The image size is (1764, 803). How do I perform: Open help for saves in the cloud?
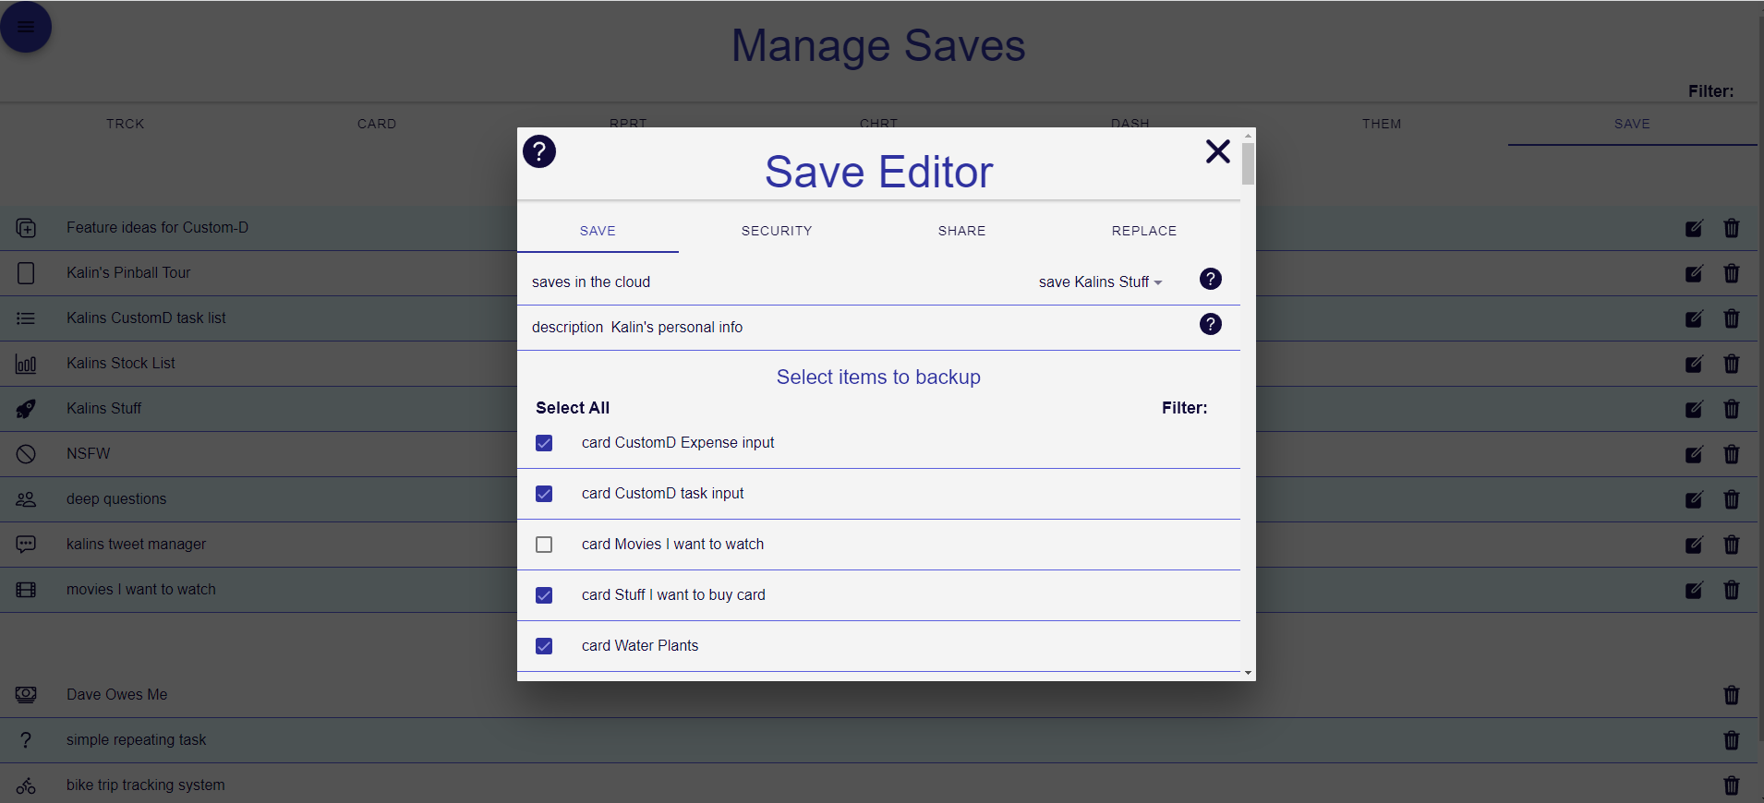click(x=1211, y=279)
